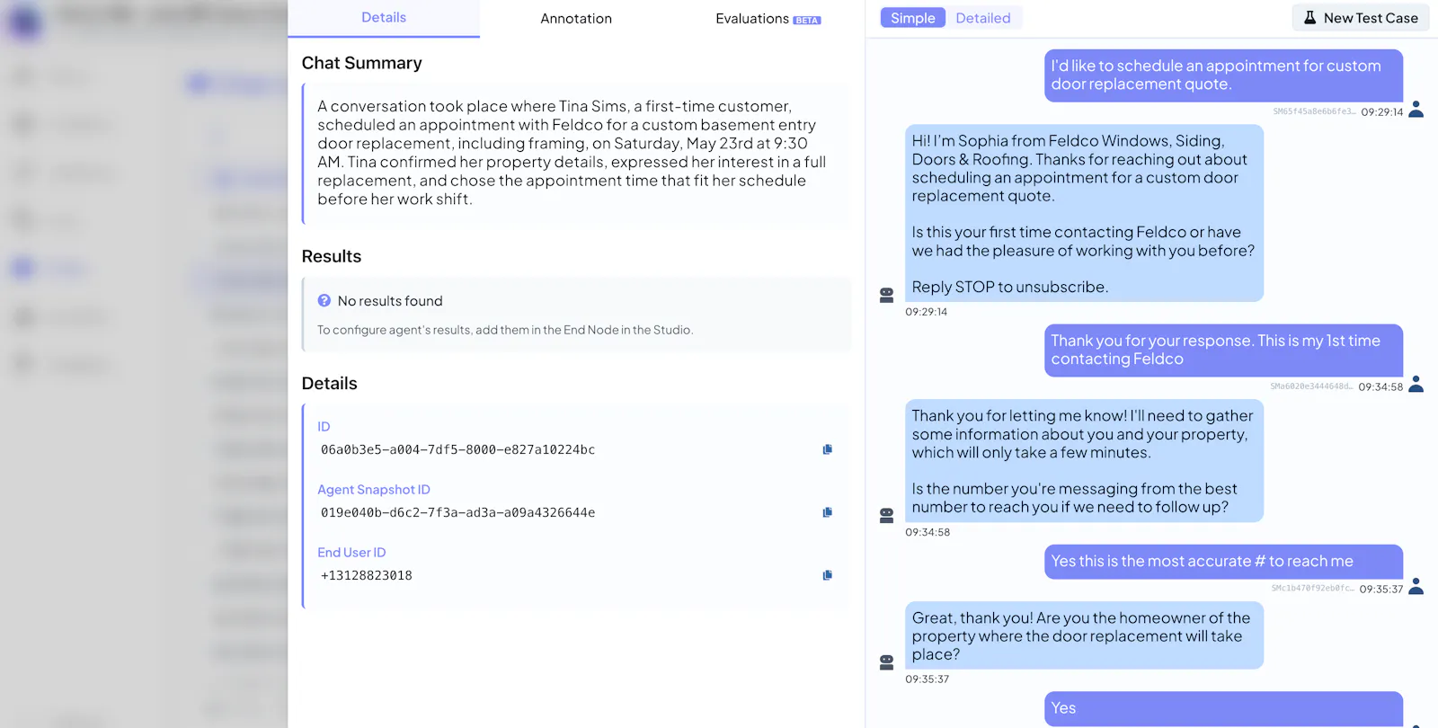The height and width of the screenshot is (728, 1438).
Task: Click user avatar beside 09:29:14 message
Action: click(1416, 110)
